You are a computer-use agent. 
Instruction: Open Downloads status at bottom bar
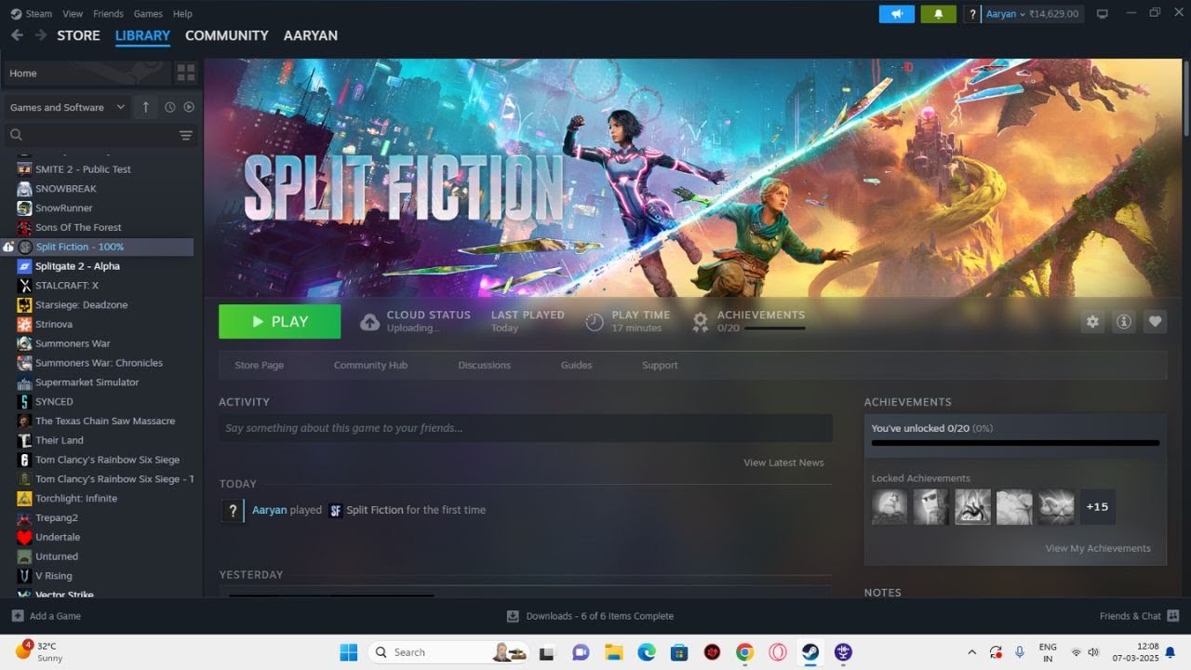[590, 616]
